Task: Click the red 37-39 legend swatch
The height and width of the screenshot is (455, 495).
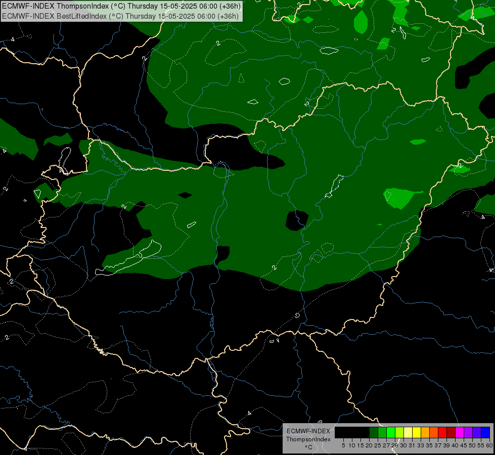Action: [x=442, y=432]
